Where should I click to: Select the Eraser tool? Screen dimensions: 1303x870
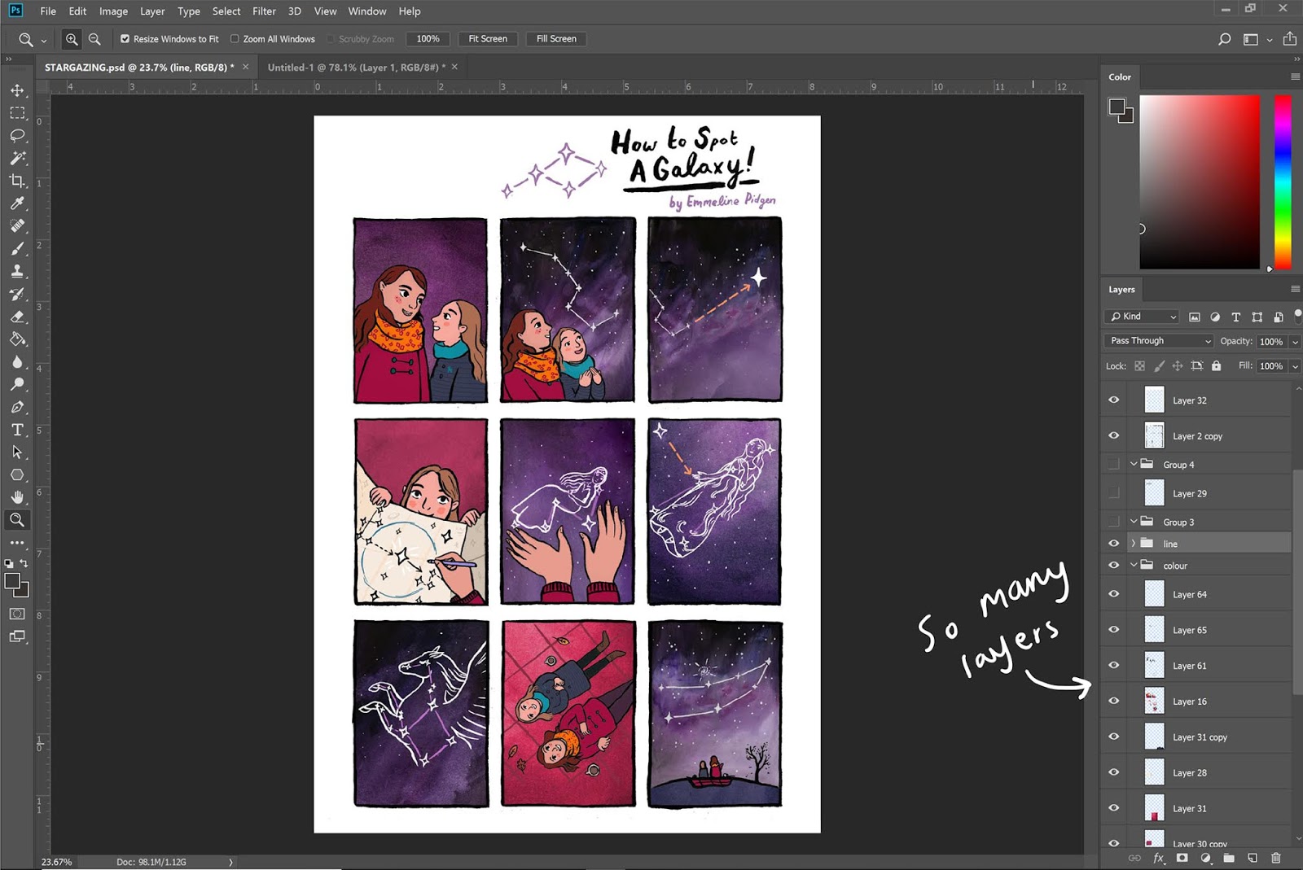coord(17,317)
